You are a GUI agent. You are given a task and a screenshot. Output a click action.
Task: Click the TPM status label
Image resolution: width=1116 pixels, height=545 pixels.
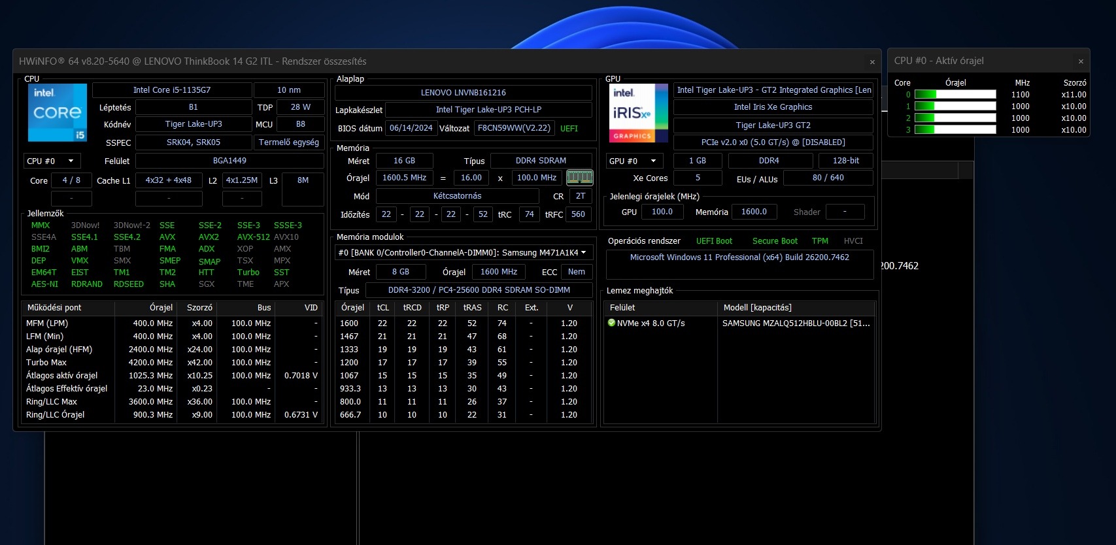(820, 241)
